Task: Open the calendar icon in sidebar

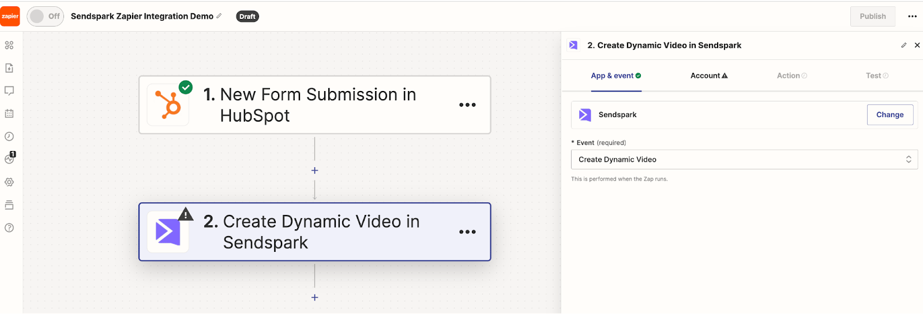Action: [9, 114]
